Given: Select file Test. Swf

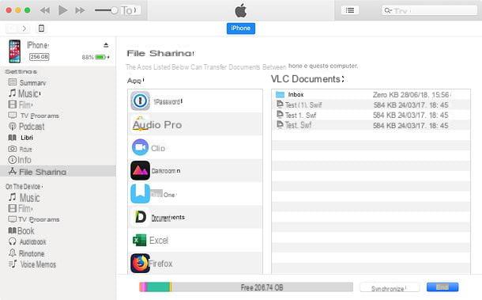Looking at the screenshot, I should tap(371, 125).
